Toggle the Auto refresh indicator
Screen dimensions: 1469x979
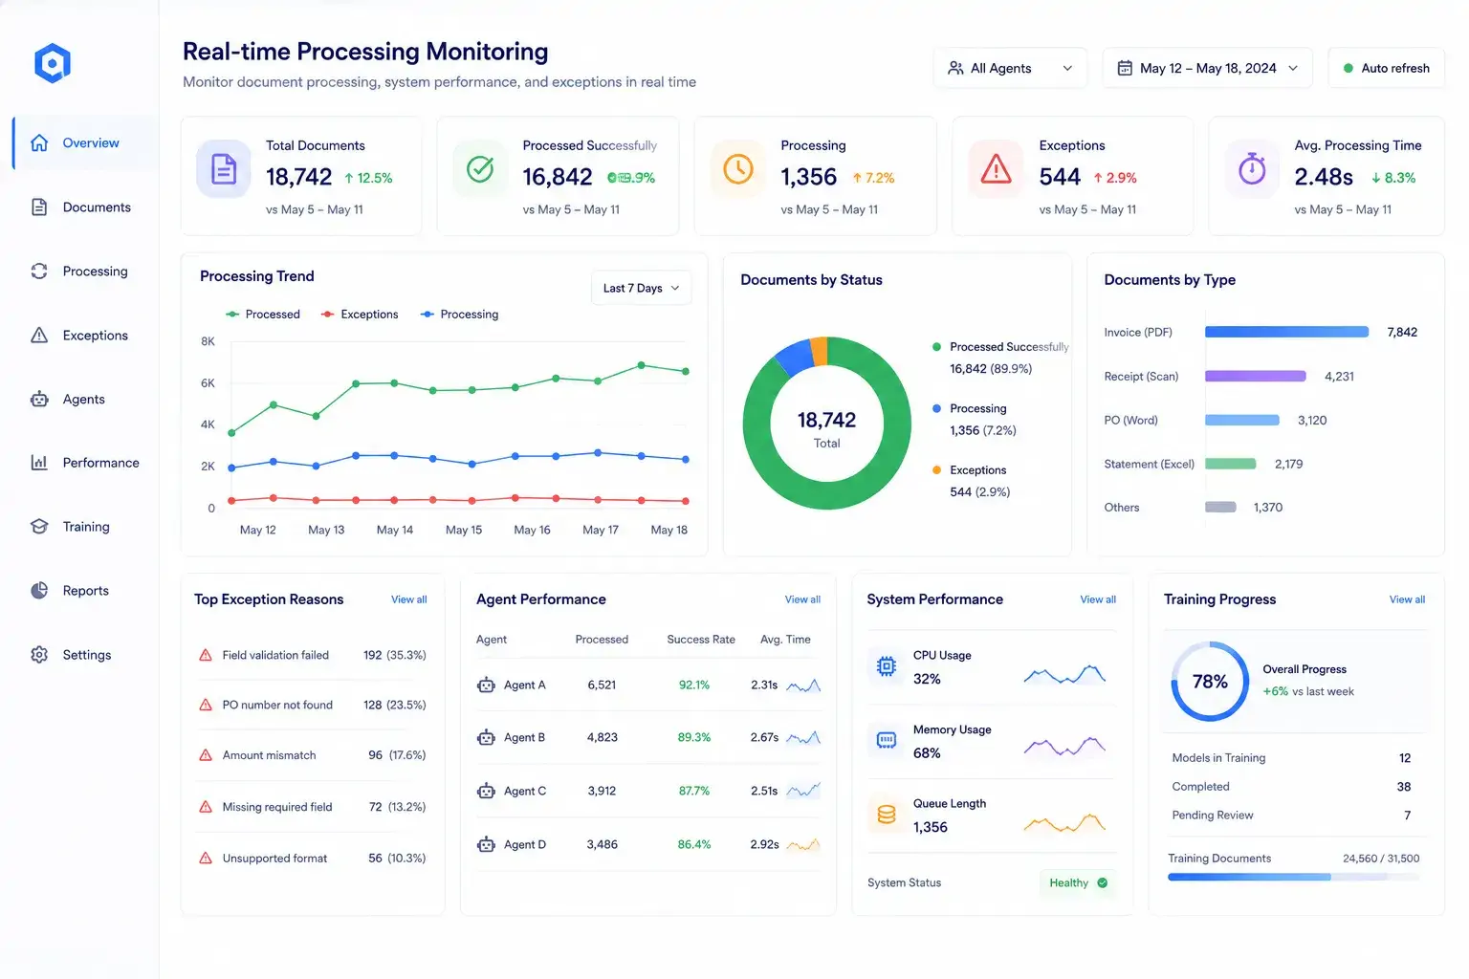click(x=1386, y=68)
